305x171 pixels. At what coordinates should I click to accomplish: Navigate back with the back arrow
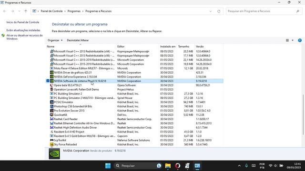pos(5,11)
